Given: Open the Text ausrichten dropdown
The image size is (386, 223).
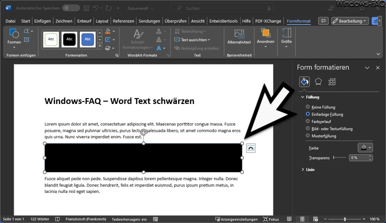Looking at the screenshot, I should pos(192,40).
